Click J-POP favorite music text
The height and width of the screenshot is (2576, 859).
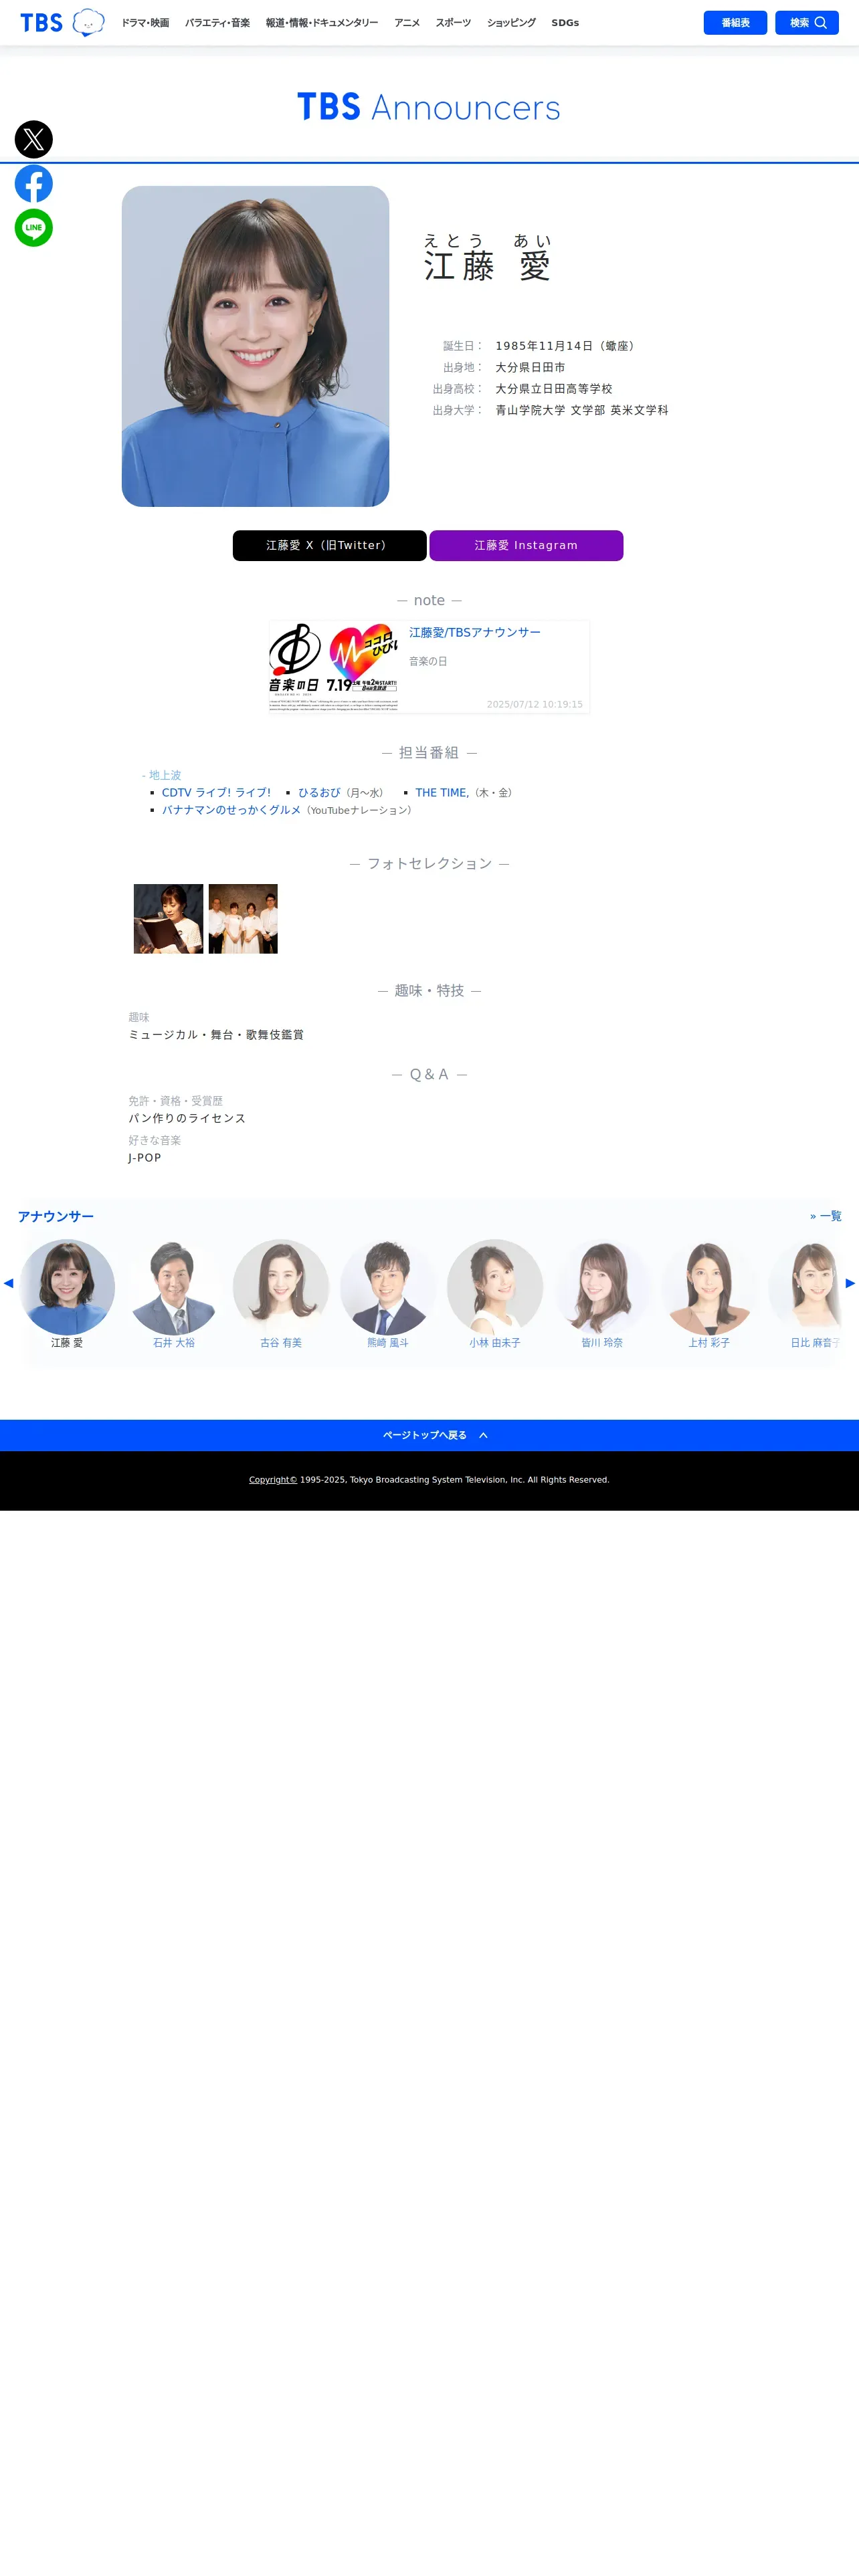click(144, 1158)
